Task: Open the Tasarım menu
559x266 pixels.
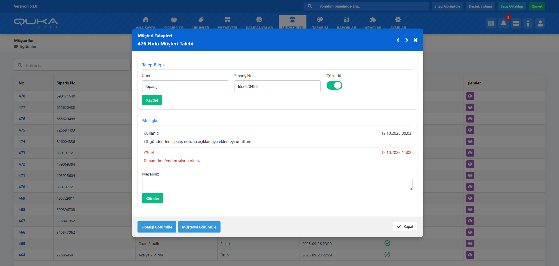Action: tap(320, 22)
